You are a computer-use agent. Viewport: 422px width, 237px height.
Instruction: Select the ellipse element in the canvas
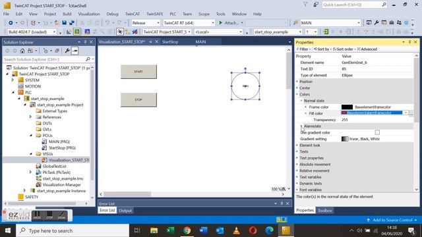[245, 86]
